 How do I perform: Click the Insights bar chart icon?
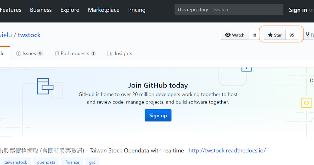(x=110, y=53)
